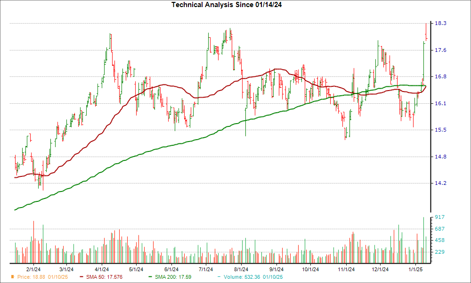Click the chart title Technical Analysis Since 01/14/24

point(227,5)
